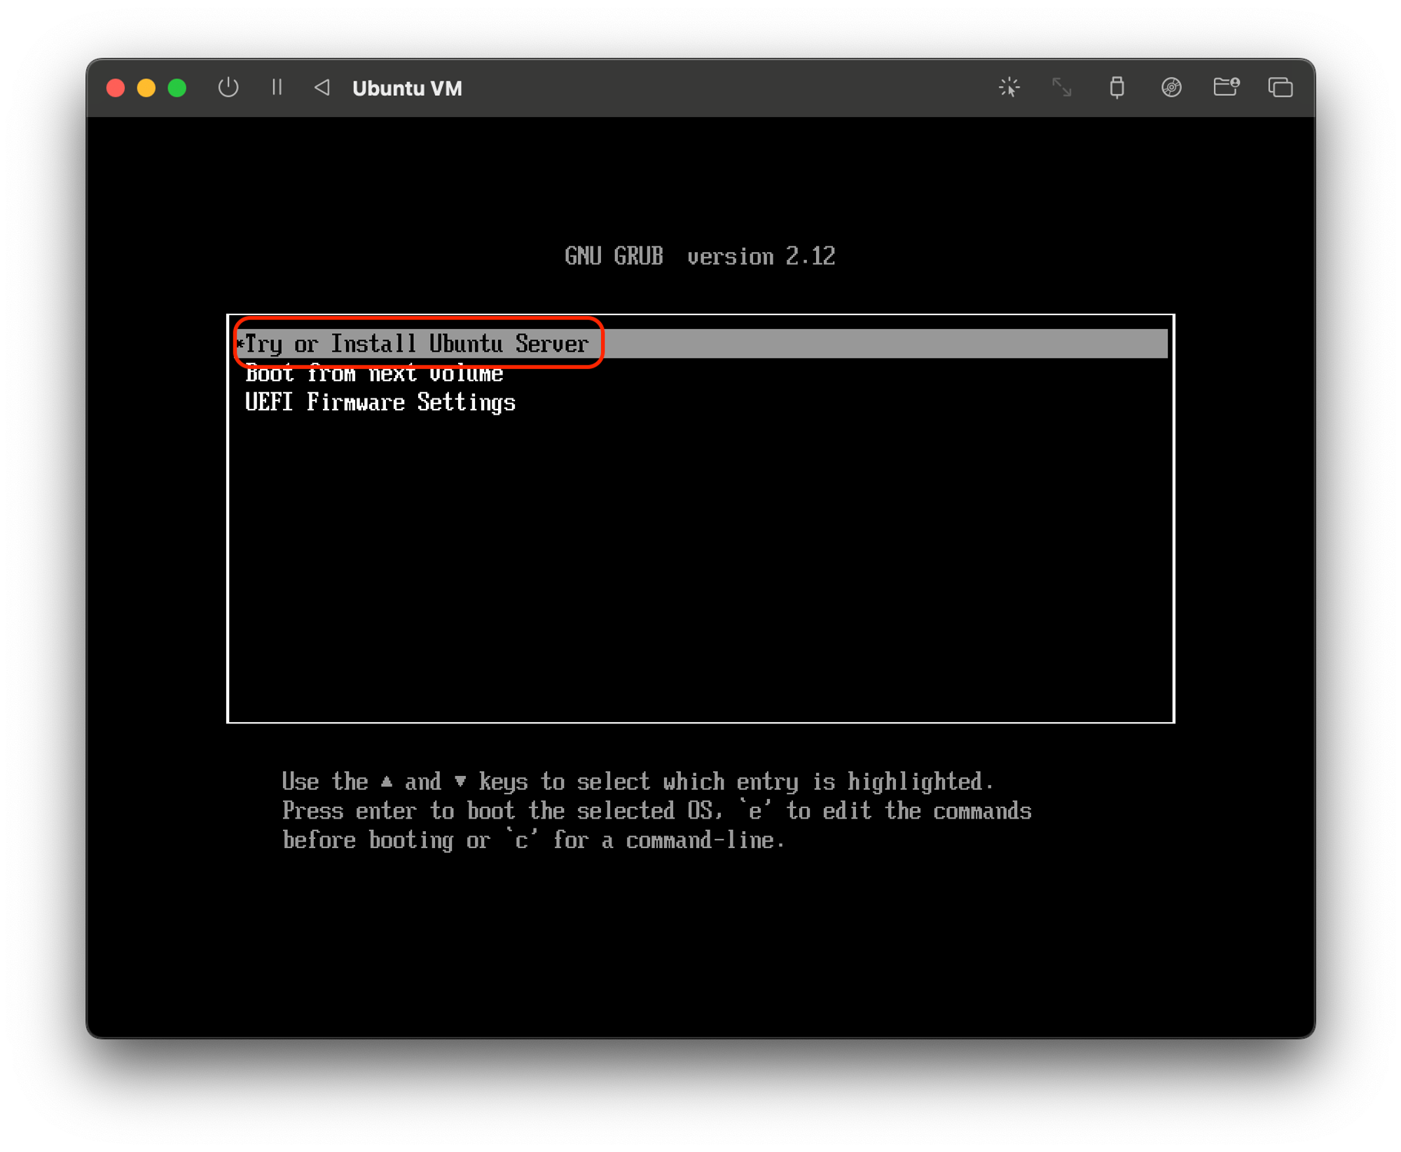Click the restart VM triangle icon

(322, 88)
